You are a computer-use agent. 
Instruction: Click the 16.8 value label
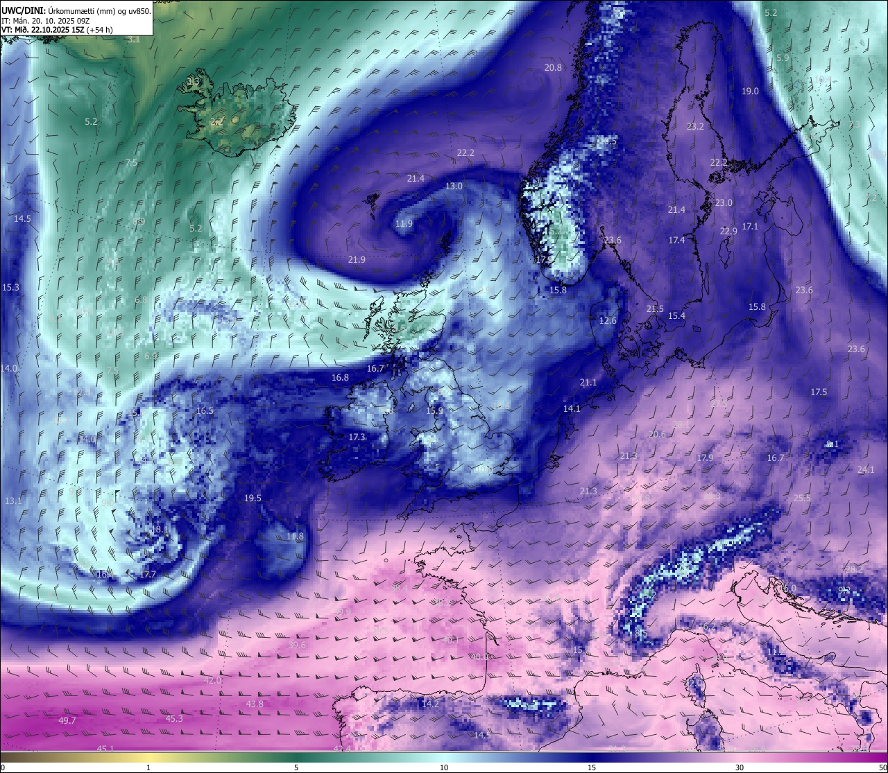click(x=340, y=377)
